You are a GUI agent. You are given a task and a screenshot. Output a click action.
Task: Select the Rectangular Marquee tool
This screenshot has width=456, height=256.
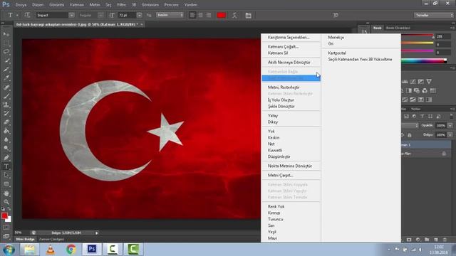tap(6, 43)
